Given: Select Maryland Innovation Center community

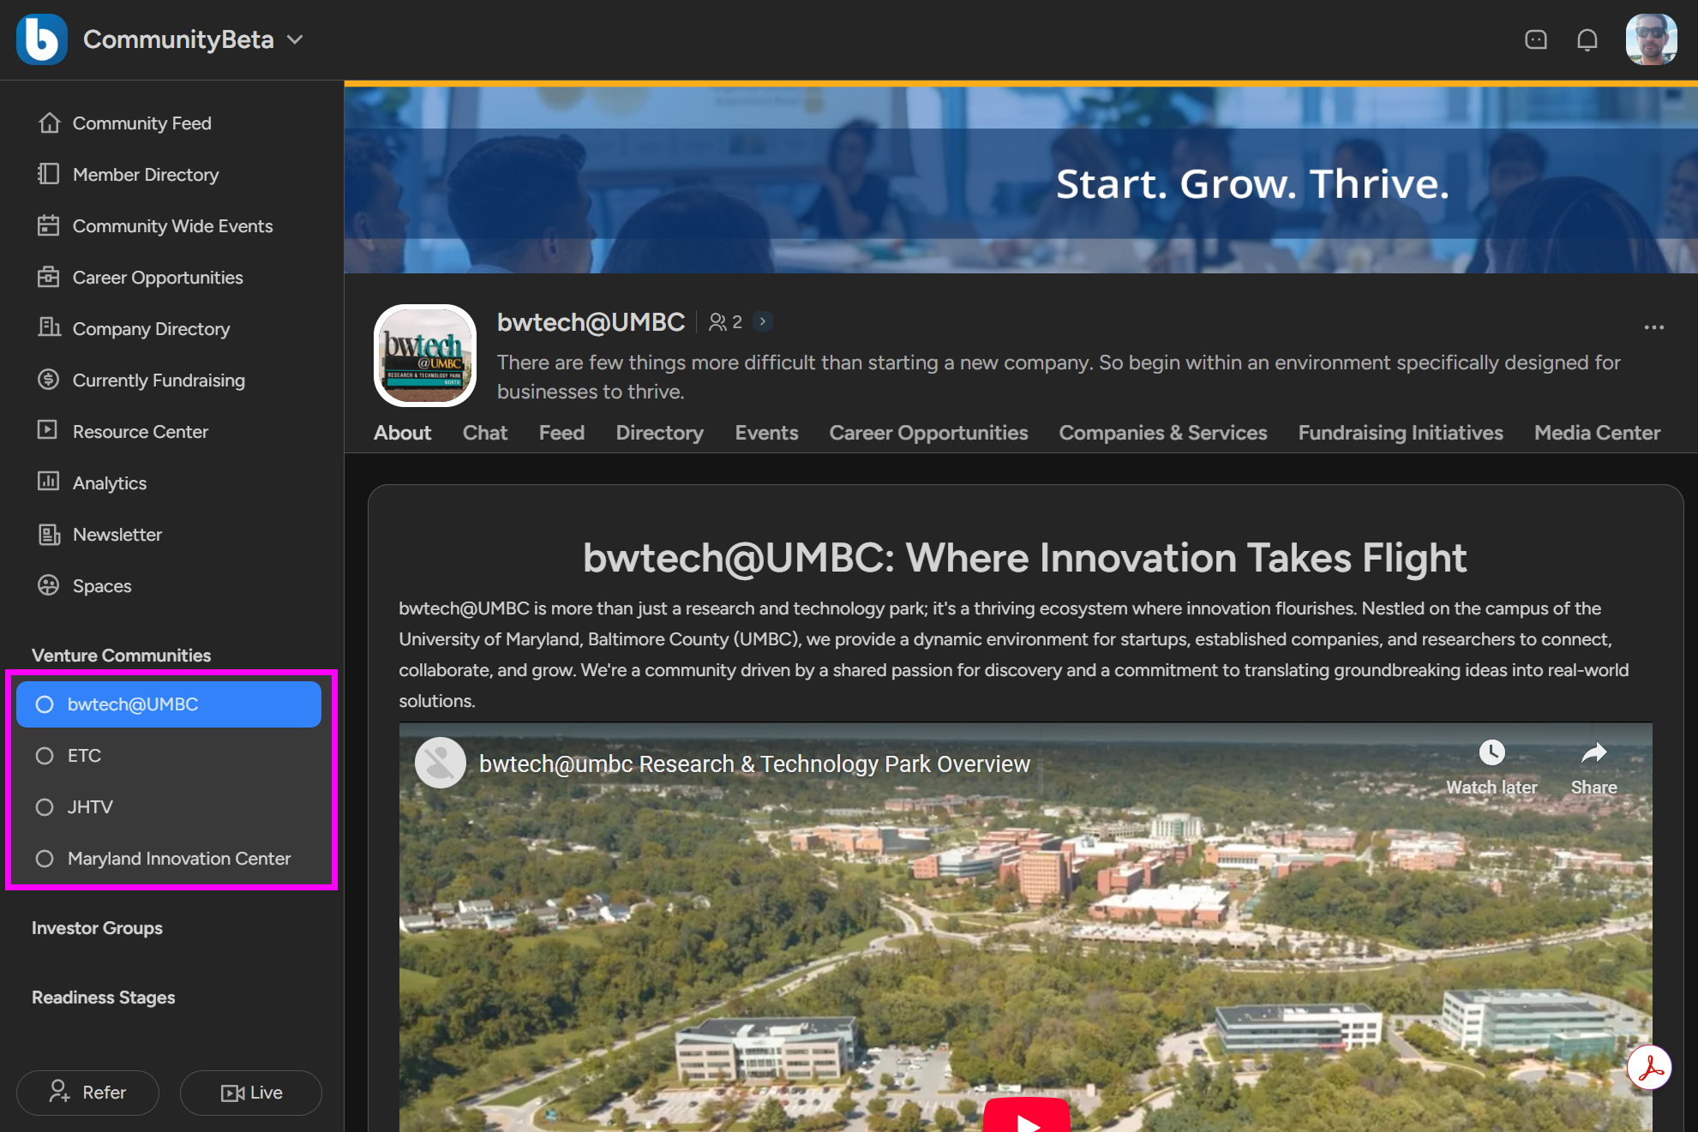Looking at the screenshot, I should (x=169, y=859).
